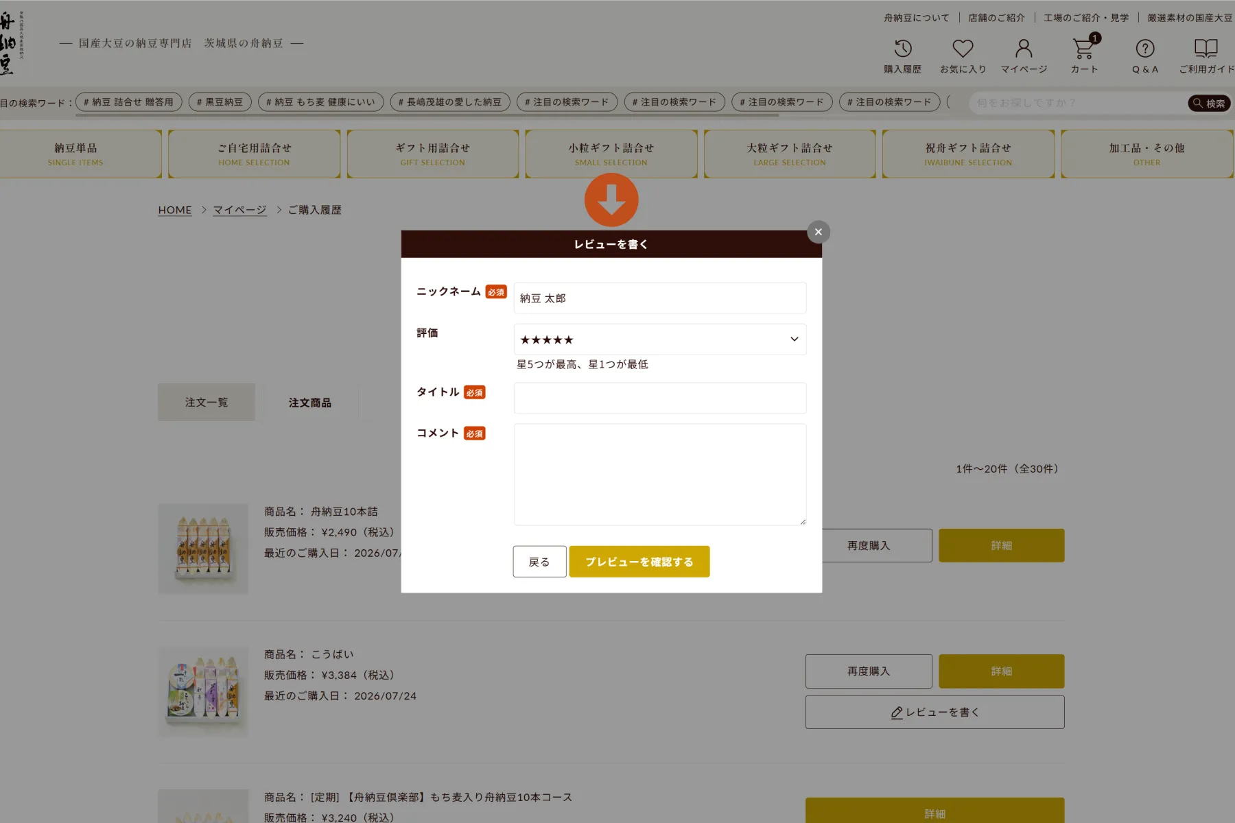
Task: Click the nickname input field
Action: click(x=660, y=298)
